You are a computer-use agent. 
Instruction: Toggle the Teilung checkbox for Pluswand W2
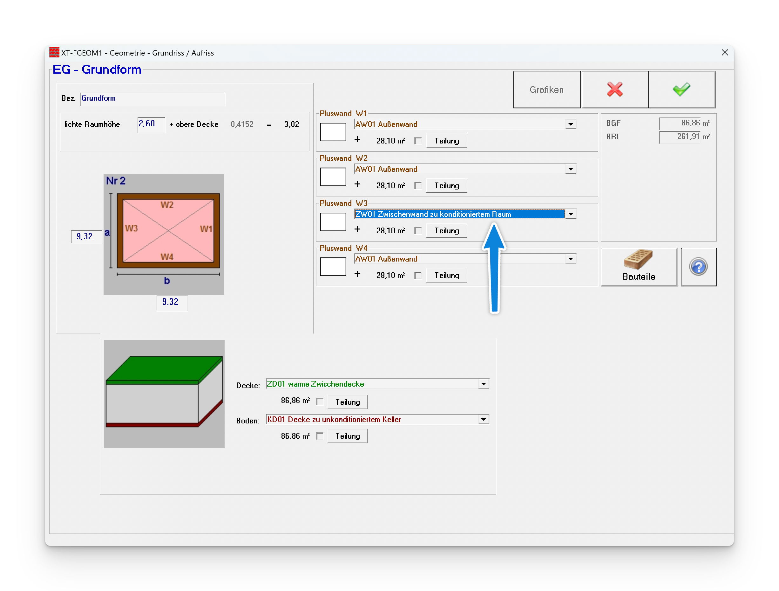[x=418, y=186]
